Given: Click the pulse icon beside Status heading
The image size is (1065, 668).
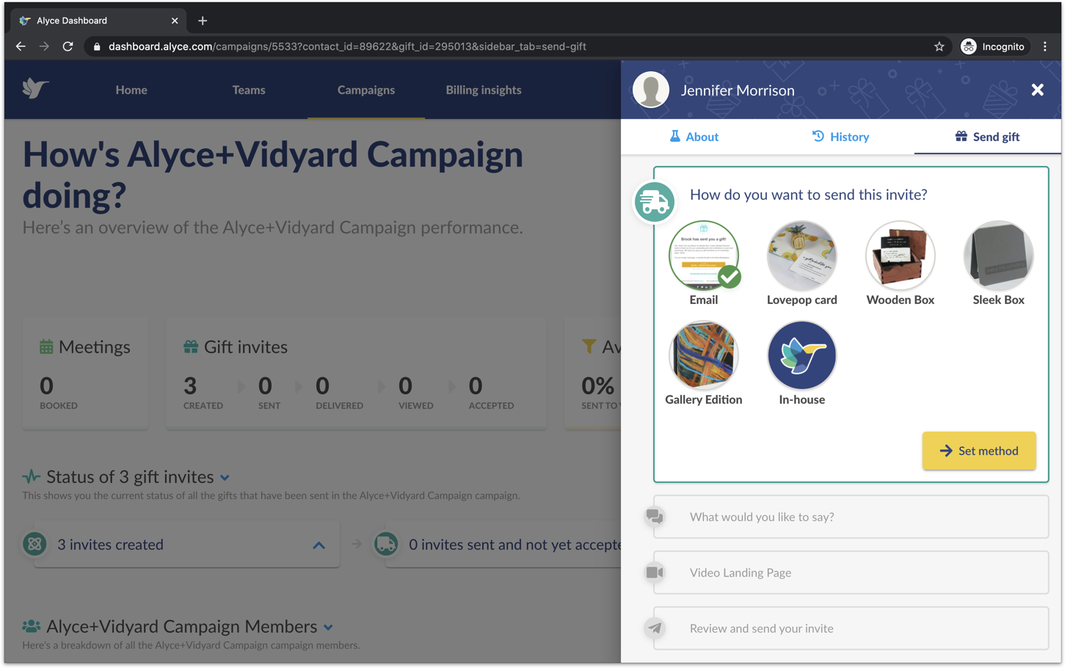Looking at the screenshot, I should click(x=32, y=476).
